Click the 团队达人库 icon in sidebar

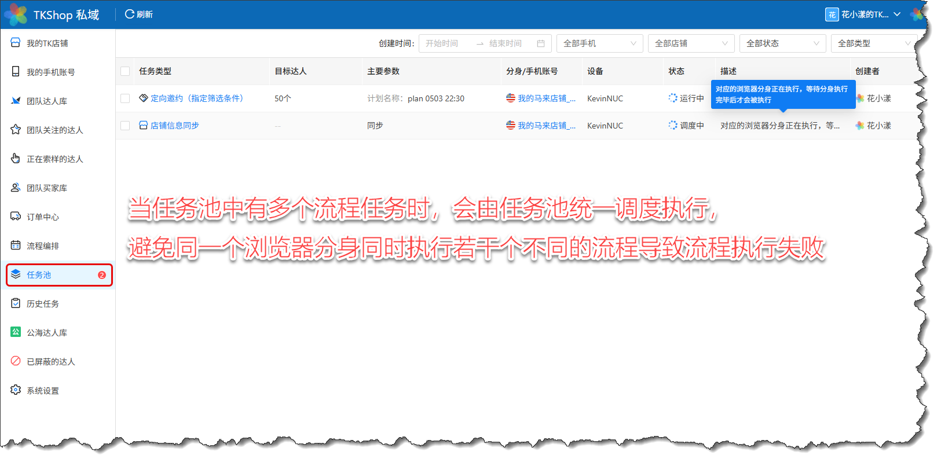point(16,101)
